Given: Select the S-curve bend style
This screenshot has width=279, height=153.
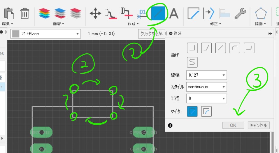Looking at the screenshot, I should [x=192, y=62].
